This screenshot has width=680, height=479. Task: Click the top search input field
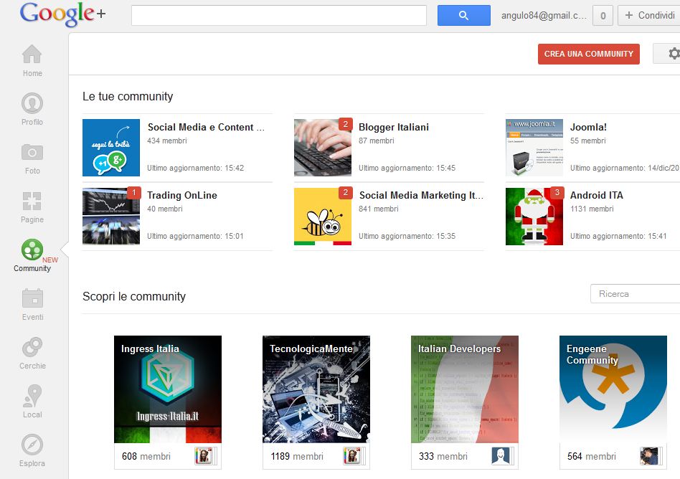coord(279,16)
